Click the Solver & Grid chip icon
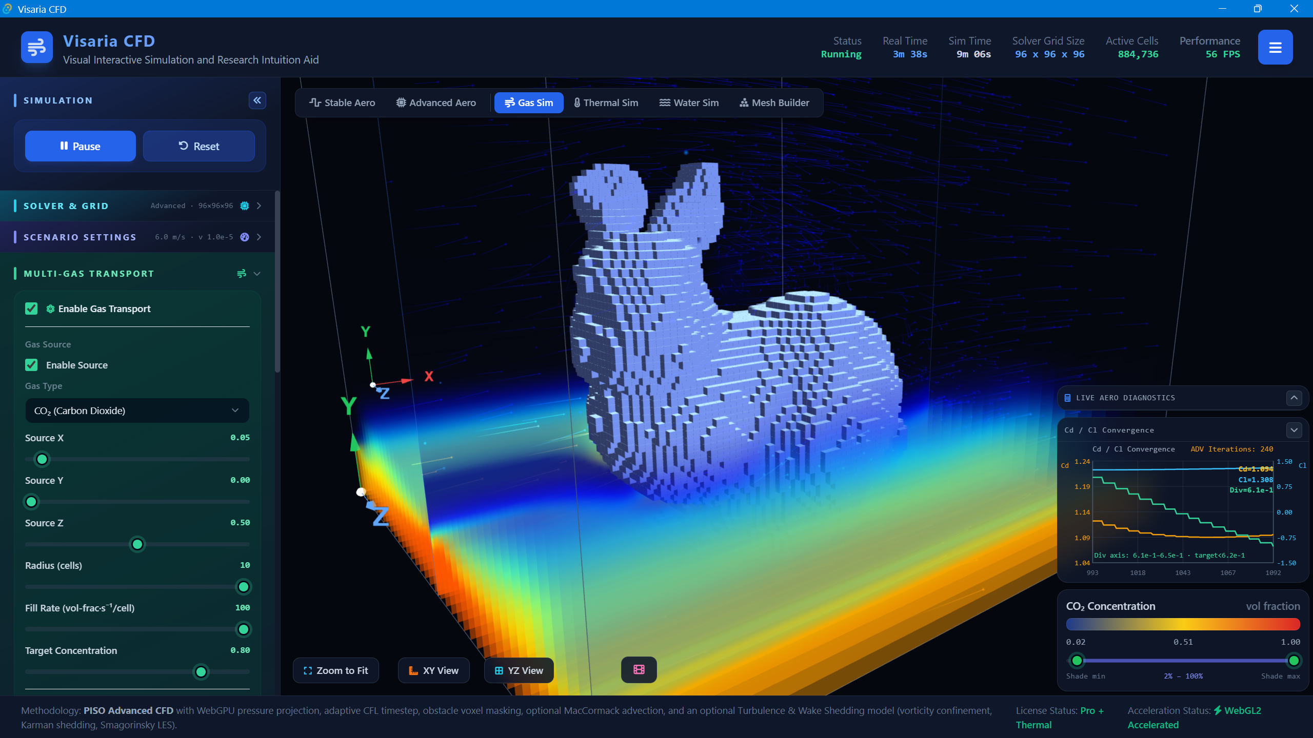 pos(245,206)
